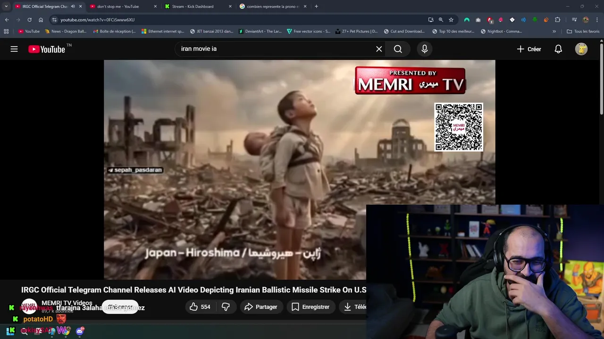Open zoom control in address bar
This screenshot has height=339, width=604.
point(441,20)
